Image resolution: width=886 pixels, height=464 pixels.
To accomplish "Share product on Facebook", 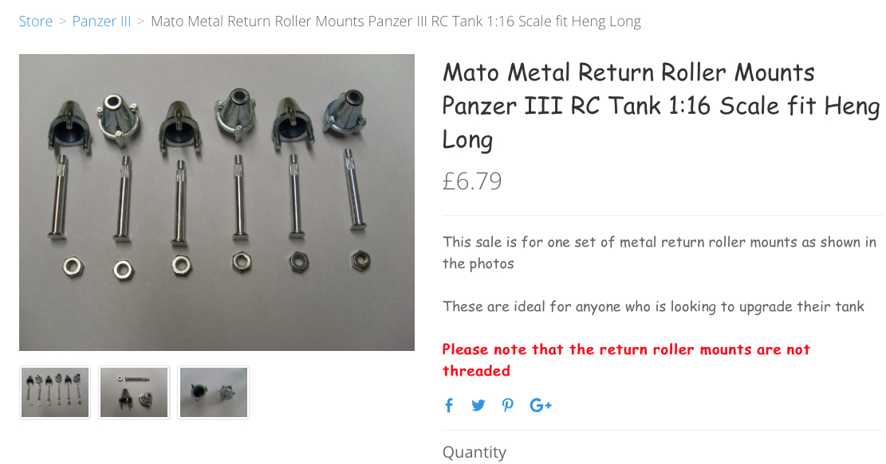I will (449, 405).
